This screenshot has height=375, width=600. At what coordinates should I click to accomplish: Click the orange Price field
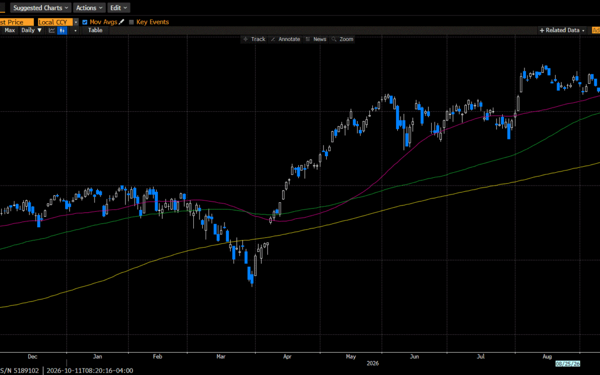(x=17, y=22)
